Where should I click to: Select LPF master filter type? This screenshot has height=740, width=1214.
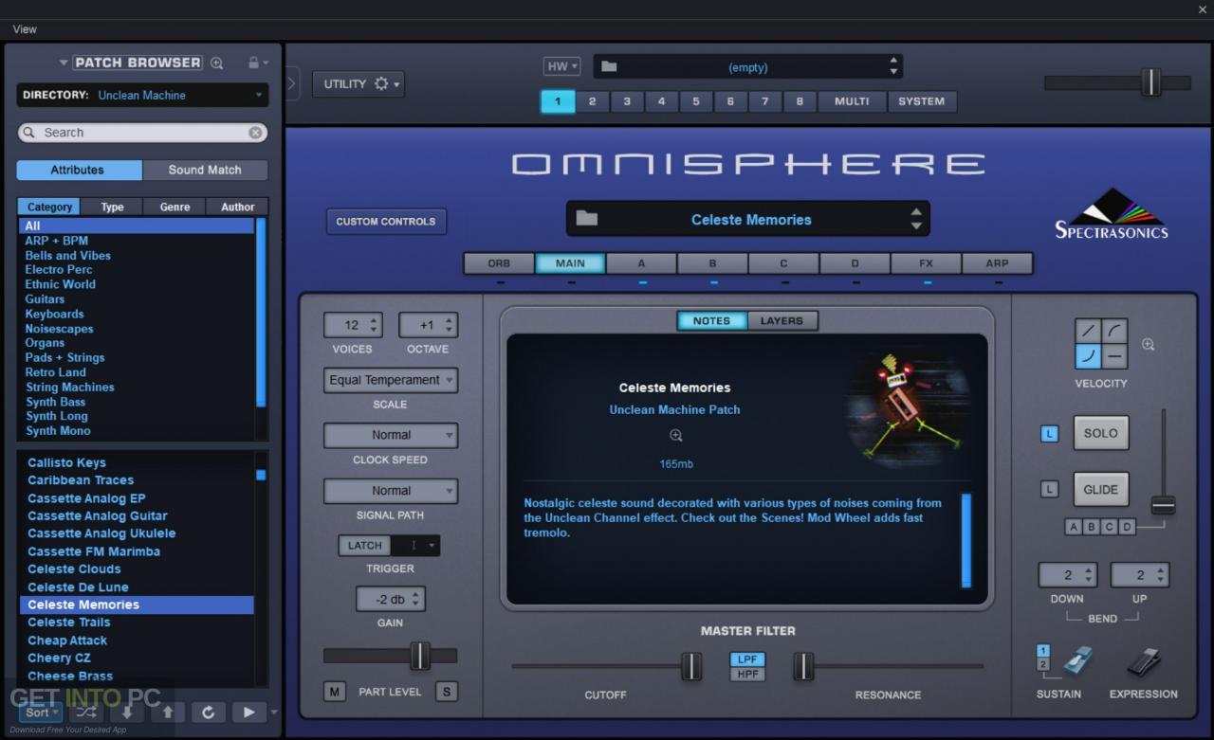click(x=747, y=659)
